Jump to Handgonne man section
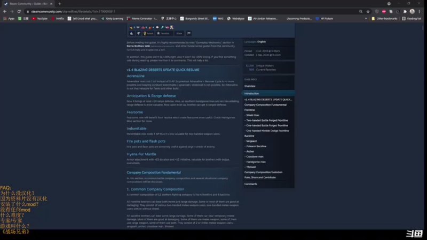The height and width of the screenshot is (240, 427). coord(255,162)
